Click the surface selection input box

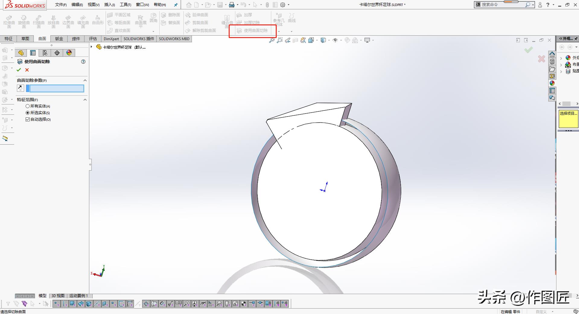[x=56, y=88]
